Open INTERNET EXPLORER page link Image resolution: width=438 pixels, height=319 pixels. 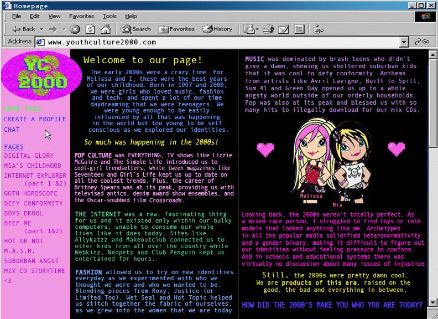(x=35, y=179)
